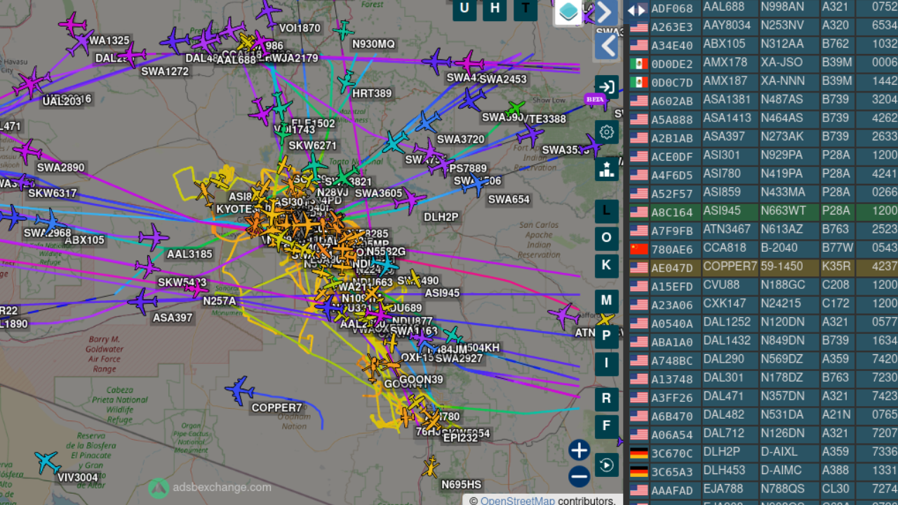Image resolution: width=898 pixels, height=505 pixels.
Task: Toggle the L map button
Action: (607, 211)
